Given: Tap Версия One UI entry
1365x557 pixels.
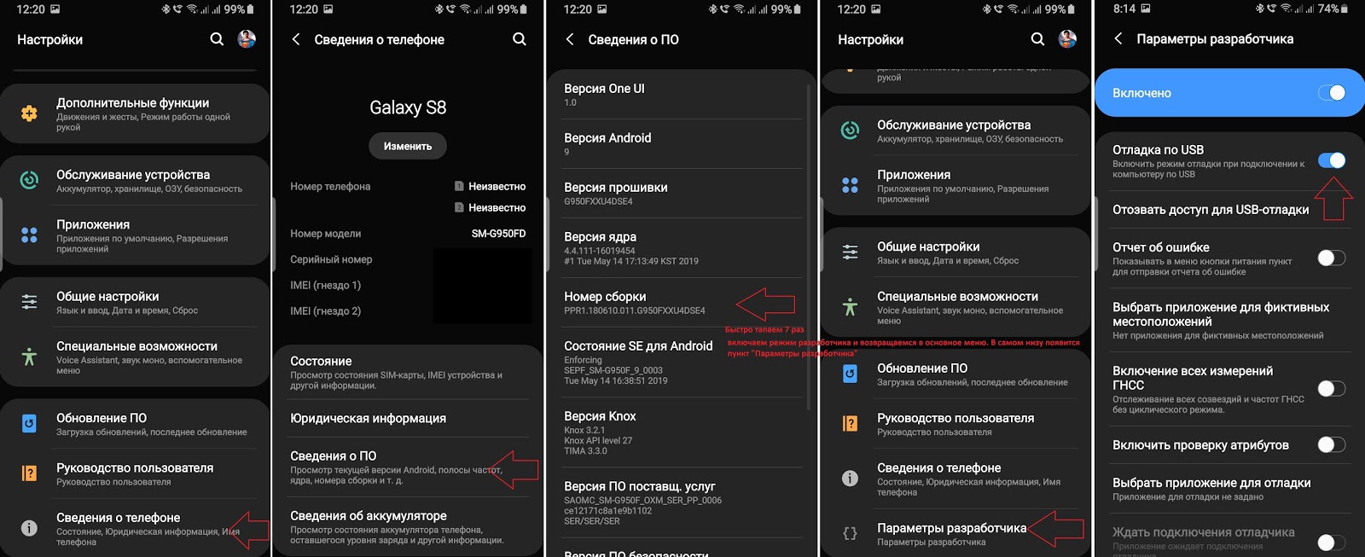Looking at the screenshot, I should point(682,95).
